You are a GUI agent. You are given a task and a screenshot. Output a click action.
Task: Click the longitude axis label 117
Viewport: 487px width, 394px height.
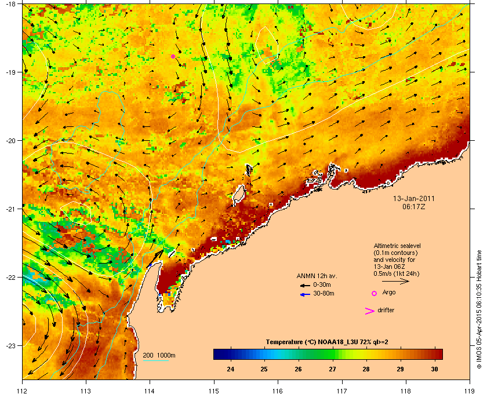(342, 391)
